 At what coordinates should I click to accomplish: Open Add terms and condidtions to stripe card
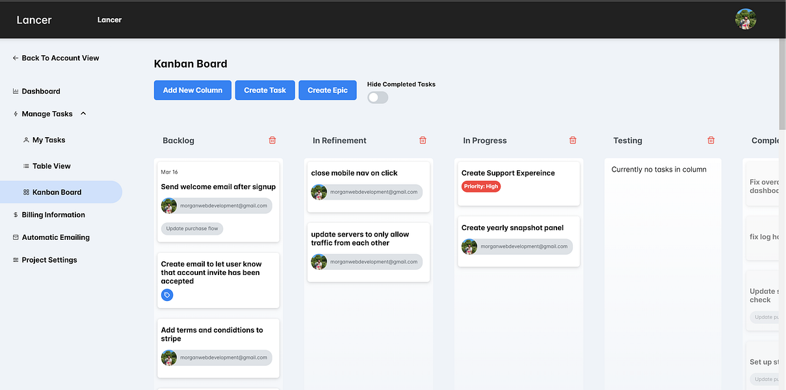pyautogui.click(x=218, y=348)
